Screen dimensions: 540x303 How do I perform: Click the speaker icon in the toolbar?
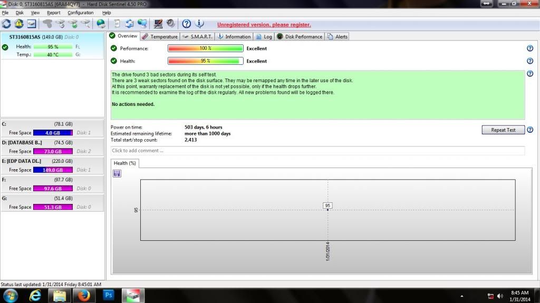point(170,24)
